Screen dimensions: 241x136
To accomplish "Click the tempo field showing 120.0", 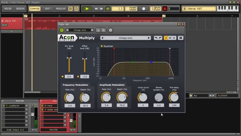I will pos(156,9).
